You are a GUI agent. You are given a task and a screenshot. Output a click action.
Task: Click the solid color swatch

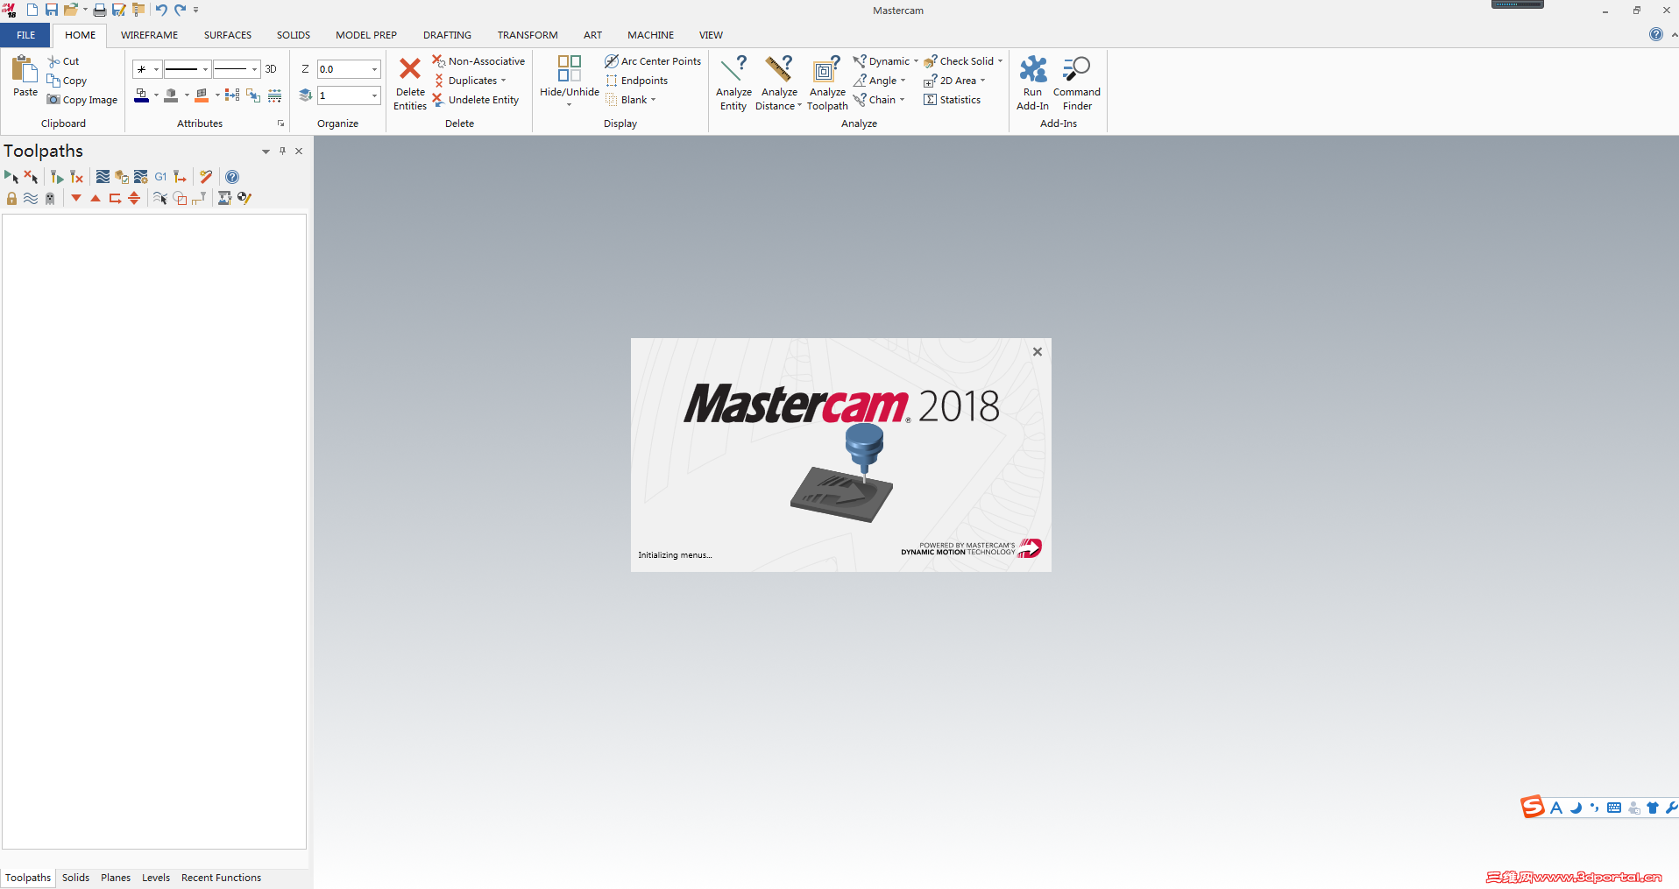(171, 95)
